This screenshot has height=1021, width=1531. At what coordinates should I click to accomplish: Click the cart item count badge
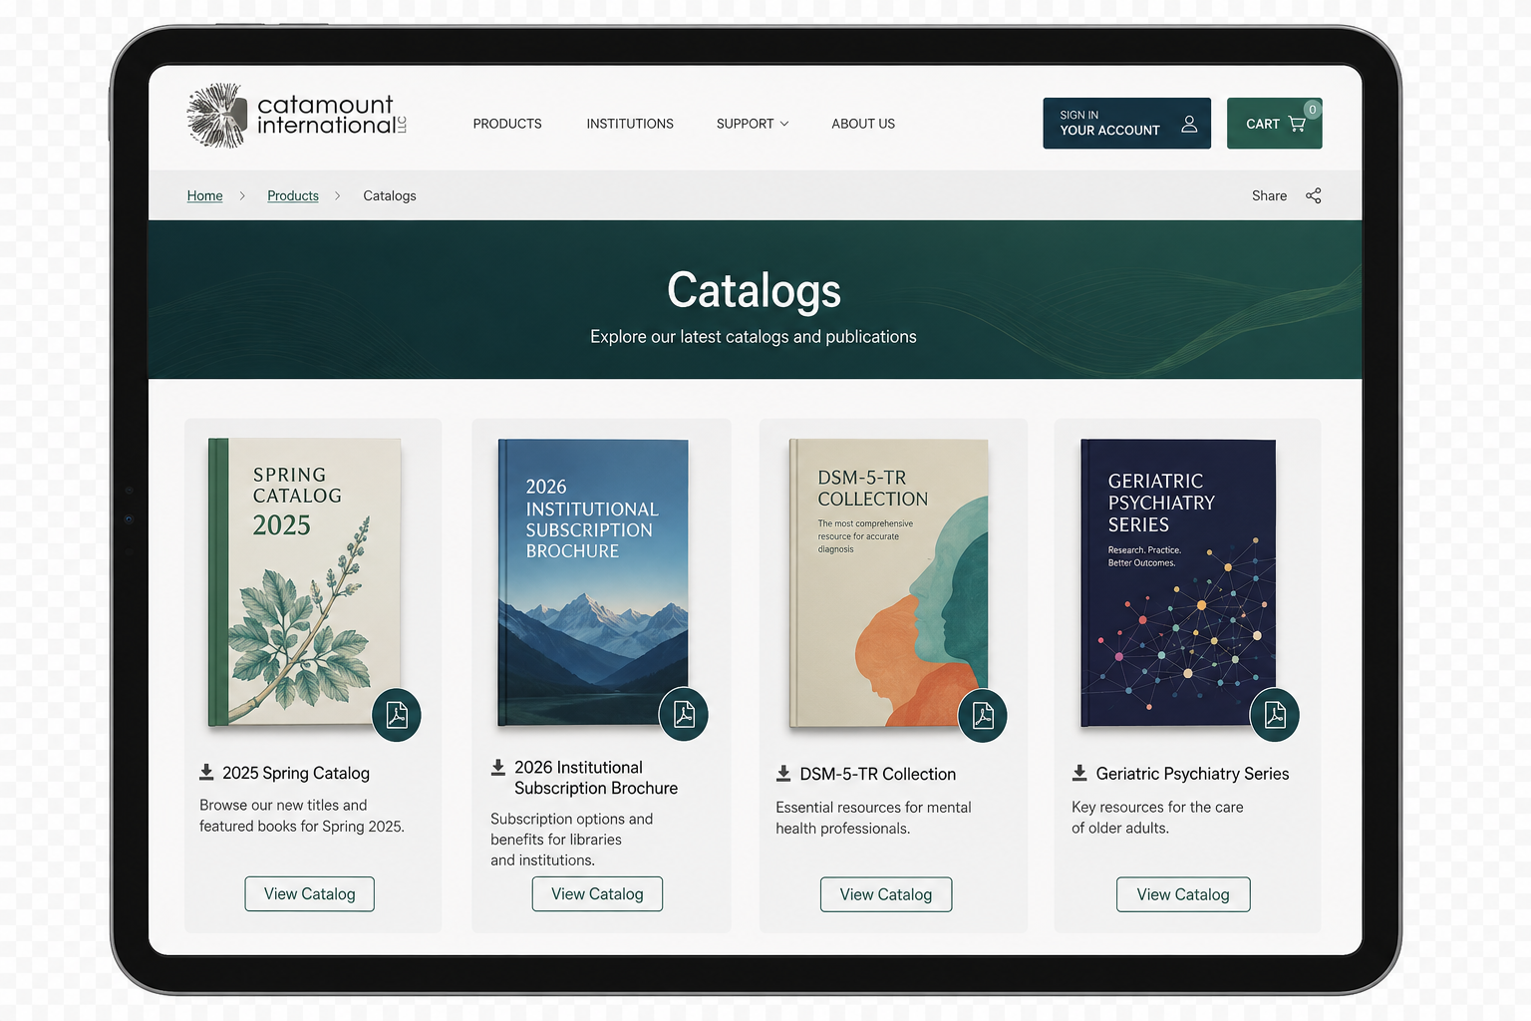[x=1313, y=109]
